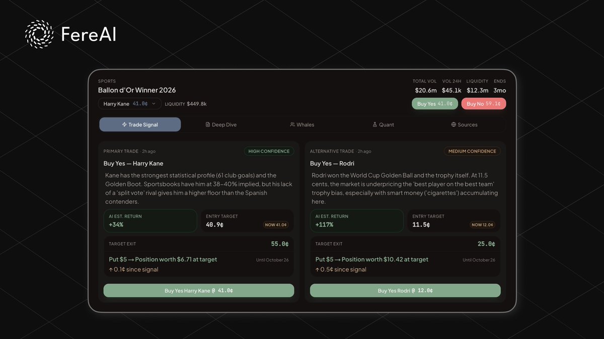Image resolution: width=604 pixels, height=339 pixels.
Task: Click the lightning bolt icon on Trade Signal tab
Action: pyautogui.click(x=124, y=125)
